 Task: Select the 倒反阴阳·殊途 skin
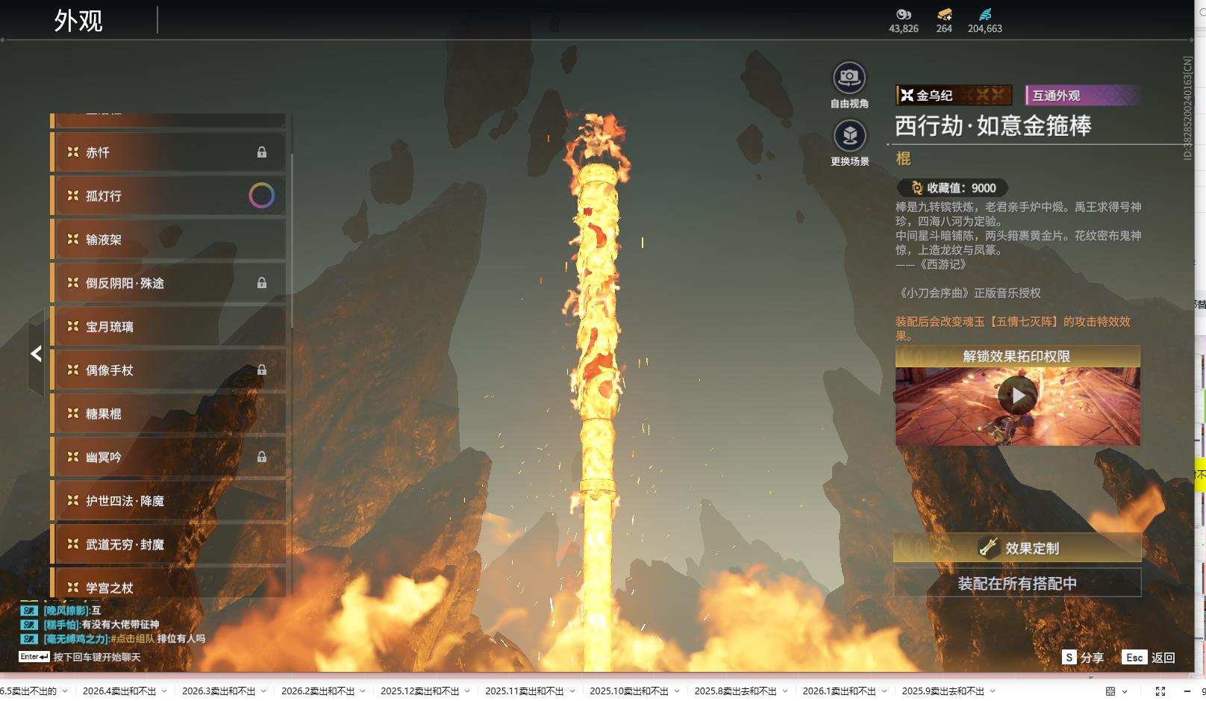(x=169, y=283)
